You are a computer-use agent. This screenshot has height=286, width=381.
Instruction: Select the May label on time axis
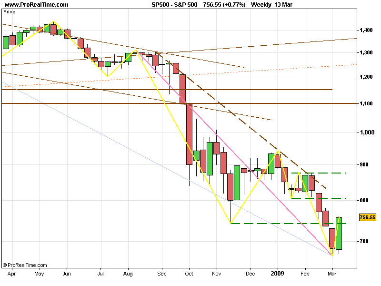[39, 274]
